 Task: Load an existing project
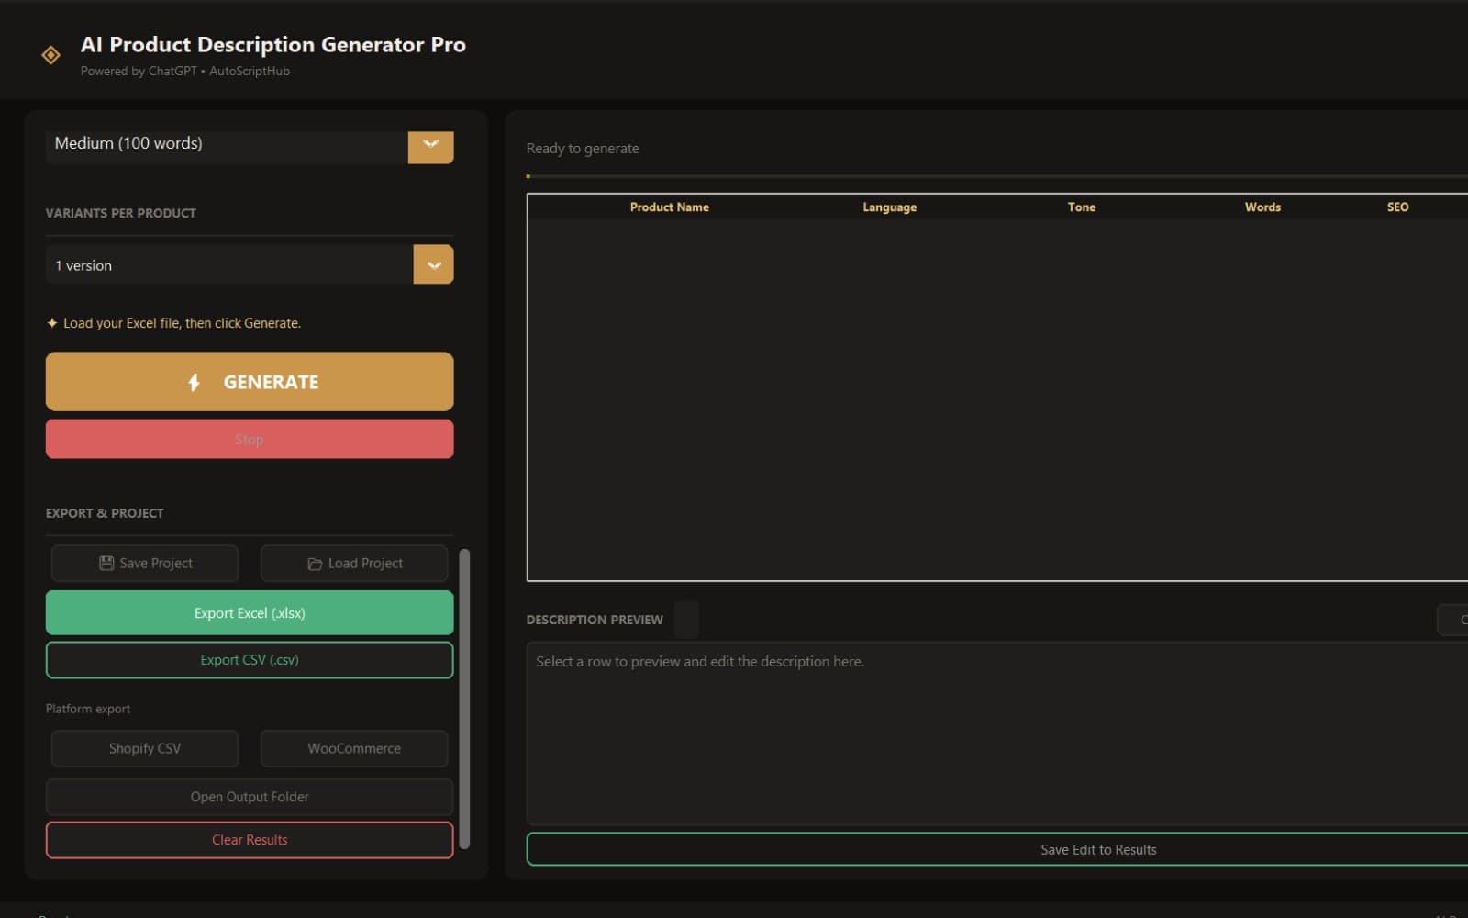click(354, 563)
